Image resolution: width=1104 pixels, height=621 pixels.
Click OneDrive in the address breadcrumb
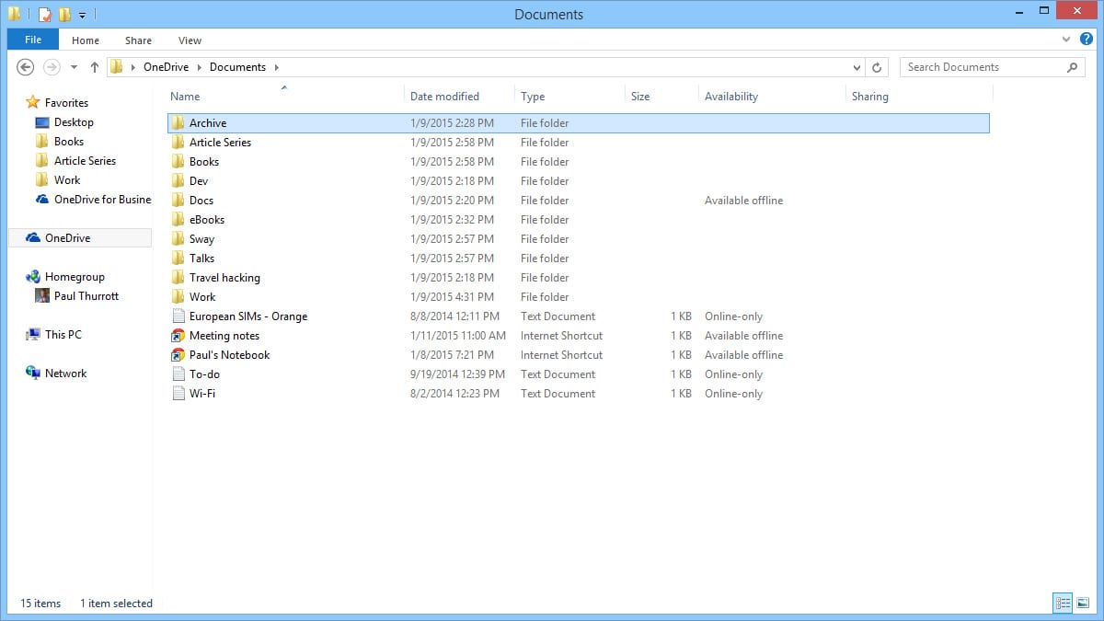166,67
